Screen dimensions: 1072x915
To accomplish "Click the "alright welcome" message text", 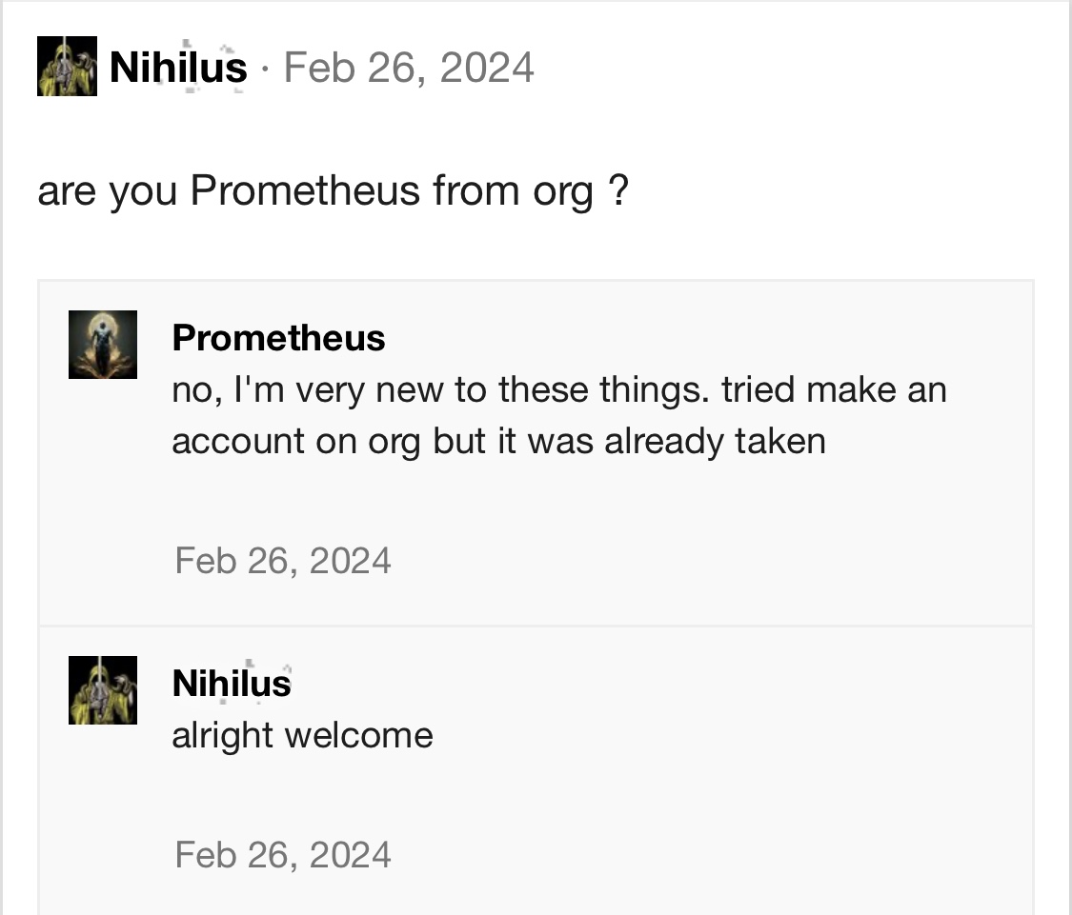I will (x=302, y=735).
